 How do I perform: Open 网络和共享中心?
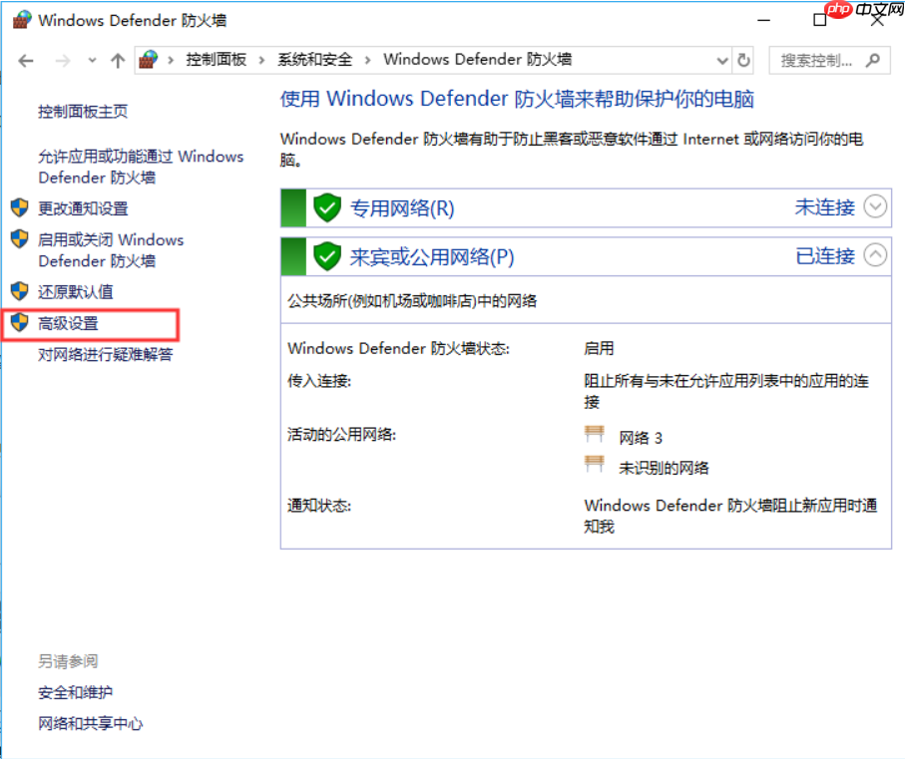tap(90, 724)
